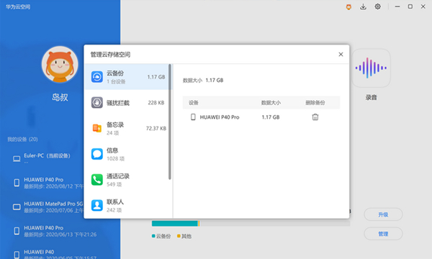Select the 云备份 cloud backup category
Screen dimensions: 432x259
[x=127, y=77]
